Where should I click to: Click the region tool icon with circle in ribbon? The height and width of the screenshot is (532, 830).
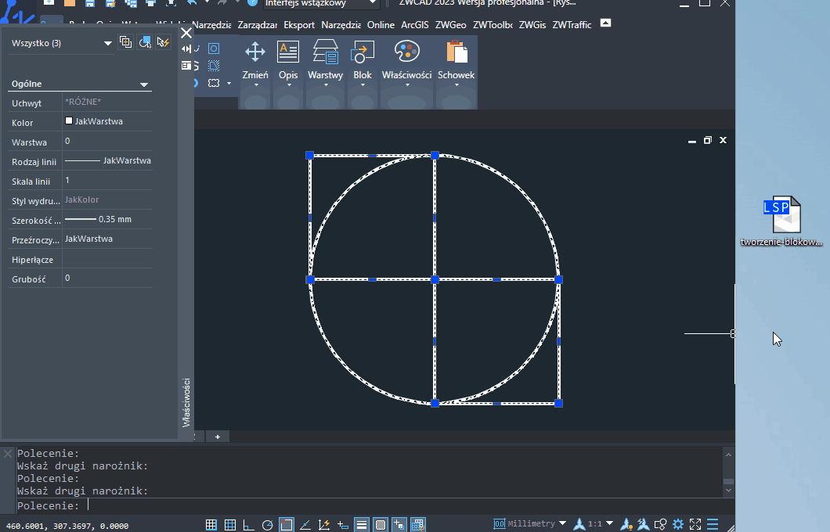click(x=214, y=49)
